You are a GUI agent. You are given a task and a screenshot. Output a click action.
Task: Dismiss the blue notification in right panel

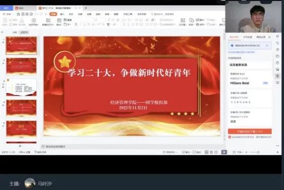coord(267,46)
